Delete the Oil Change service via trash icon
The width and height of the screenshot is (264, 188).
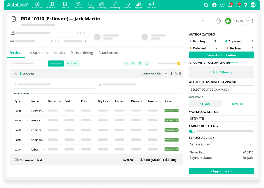[x=180, y=74]
